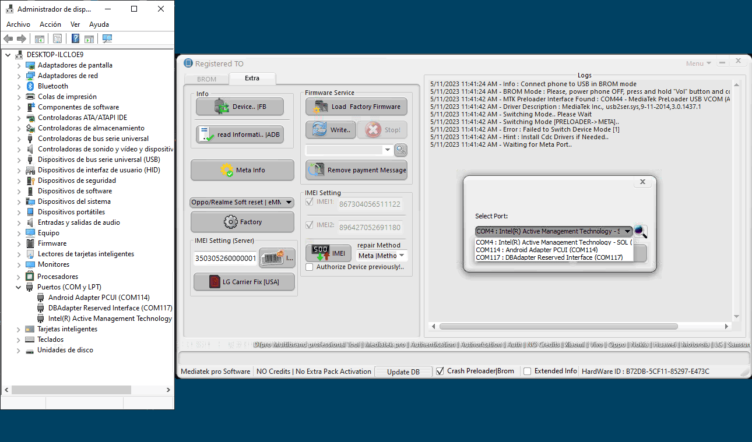
Task: Select Lectores de tarjetas inteligentes tree item
Action: coord(86,254)
